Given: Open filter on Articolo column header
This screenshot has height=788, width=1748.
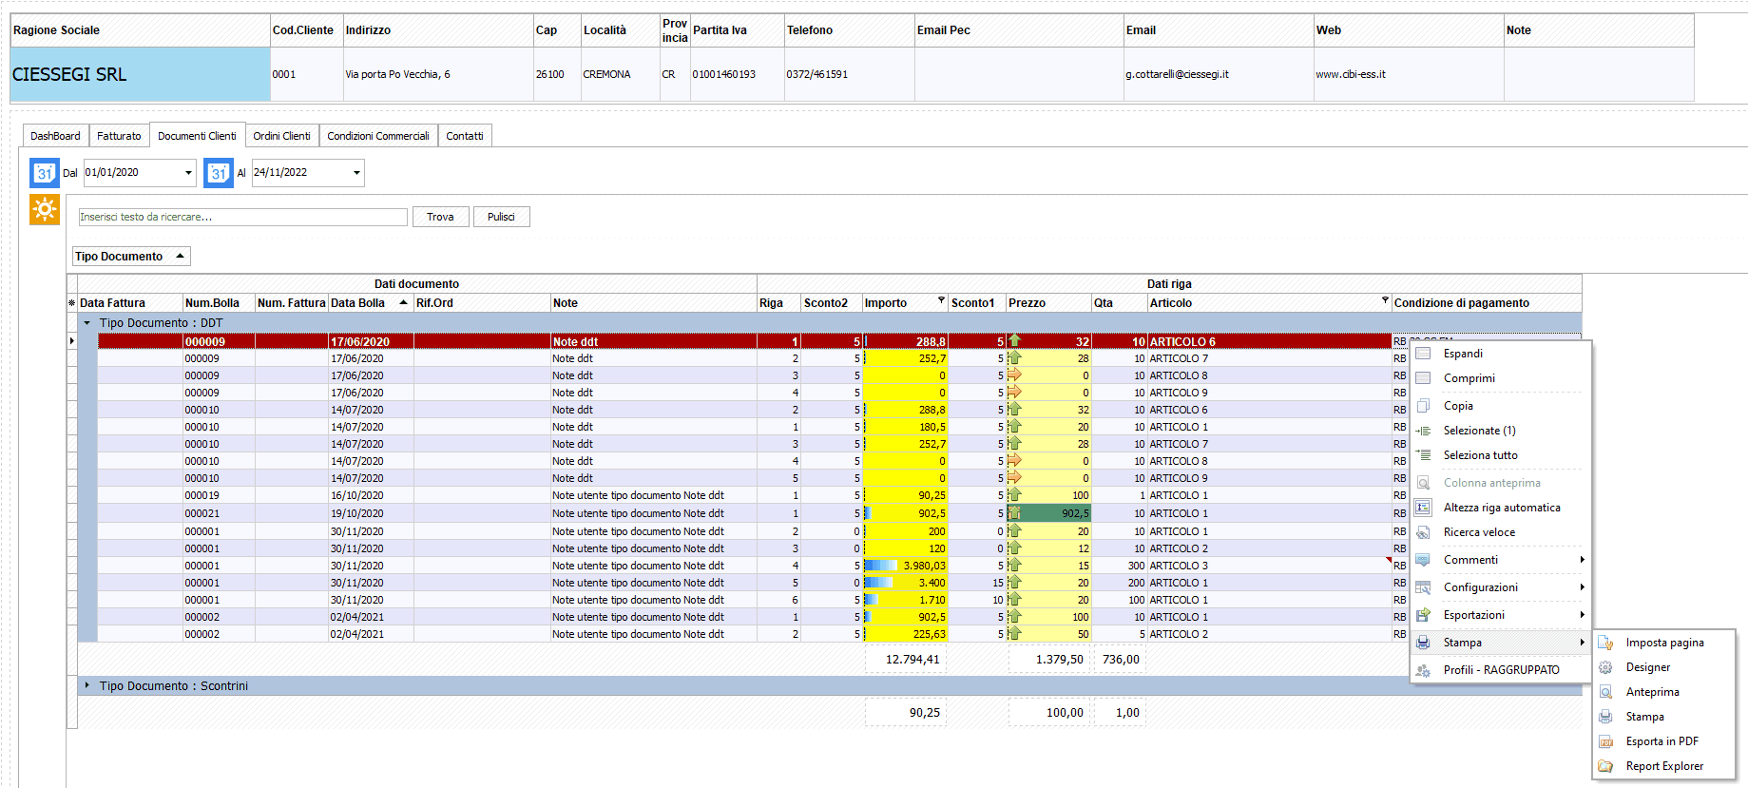Looking at the screenshot, I should [1385, 300].
